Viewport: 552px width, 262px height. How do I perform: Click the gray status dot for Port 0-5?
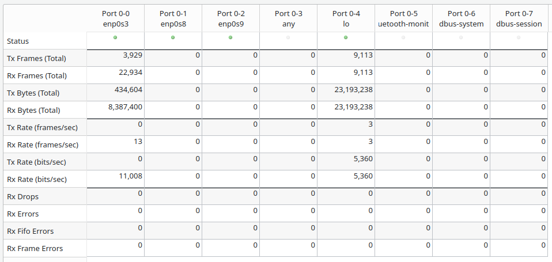point(403,37)
